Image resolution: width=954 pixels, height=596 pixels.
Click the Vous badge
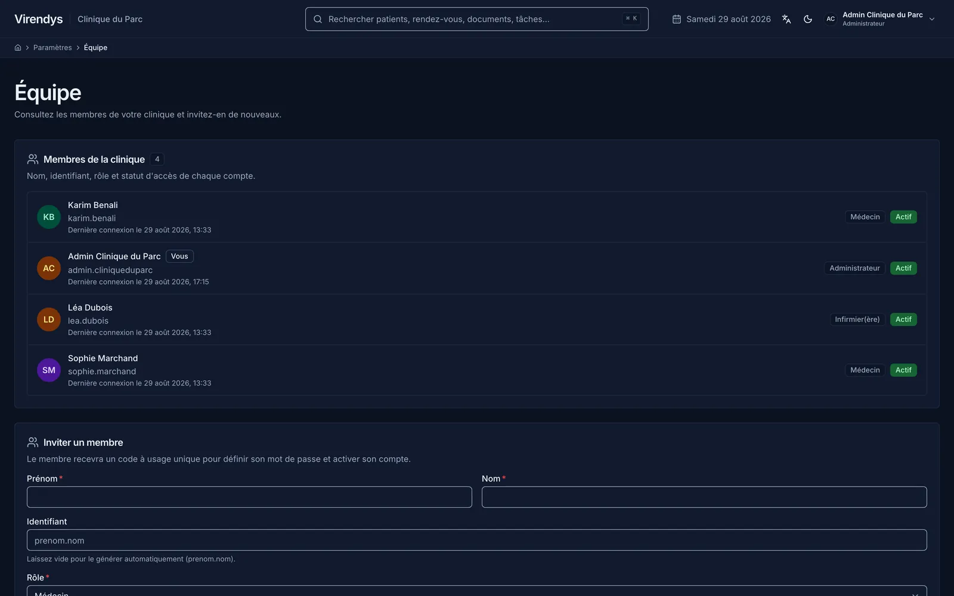tap(179, 256)
